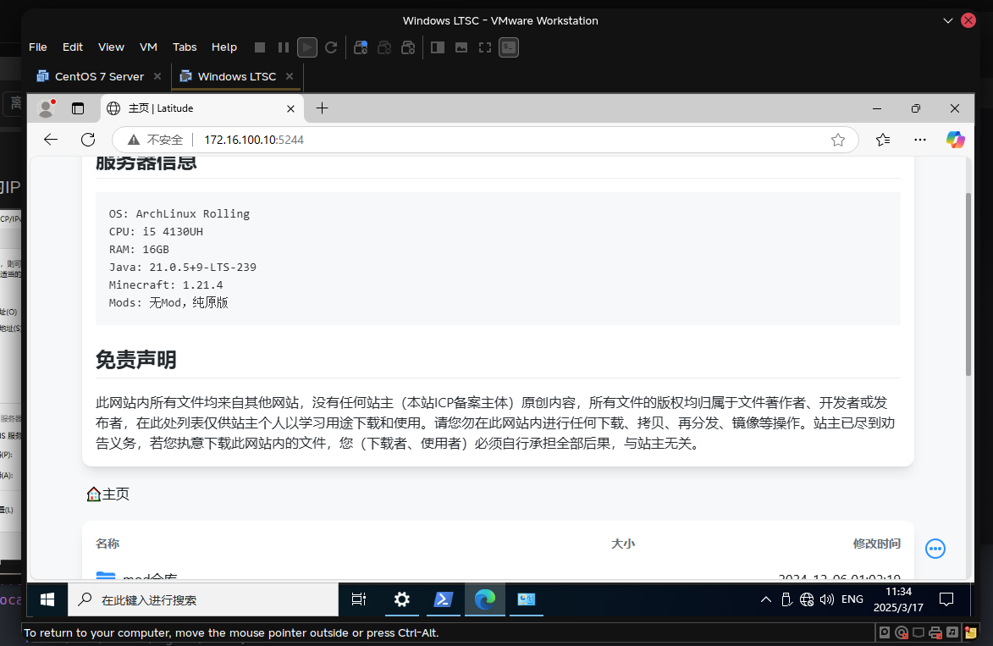Open Copilot in the Edge browser
Image resolution: width=993 pixels, height=646 pixels.
pos(955,140)
